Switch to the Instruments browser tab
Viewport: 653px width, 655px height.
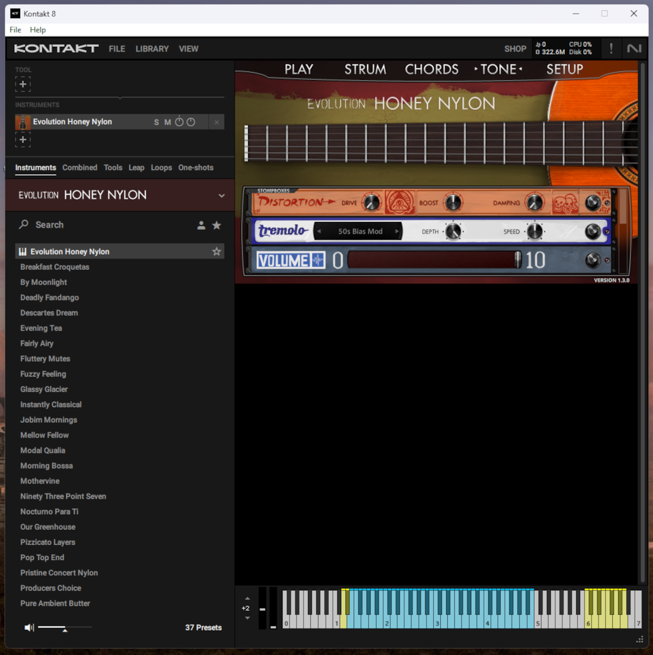tap(35, 168)
